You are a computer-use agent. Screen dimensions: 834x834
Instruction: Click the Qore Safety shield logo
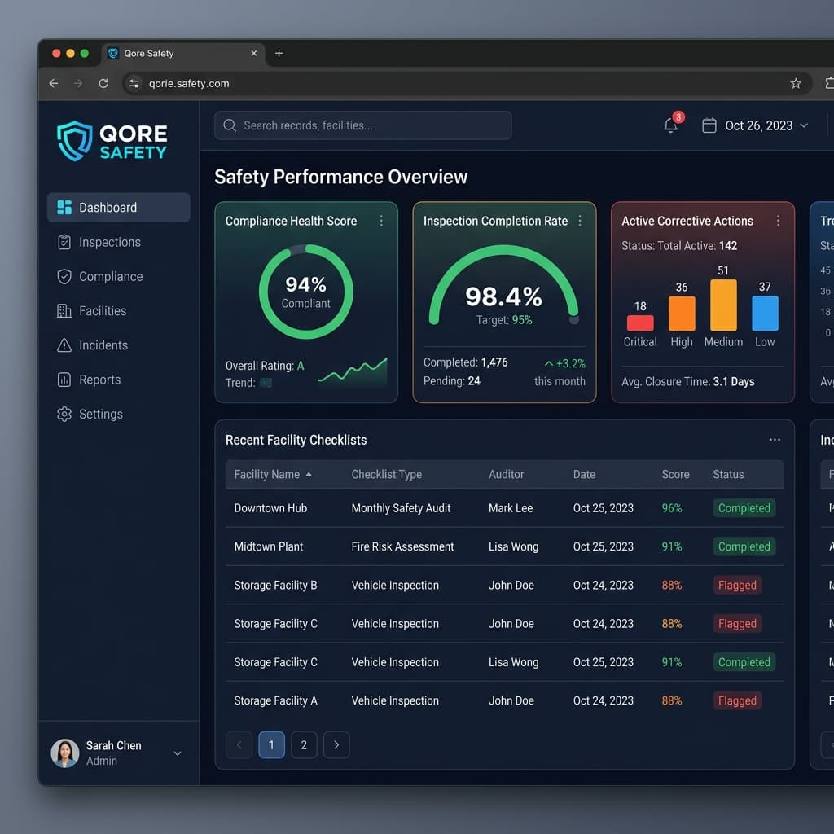pos(75,141)
